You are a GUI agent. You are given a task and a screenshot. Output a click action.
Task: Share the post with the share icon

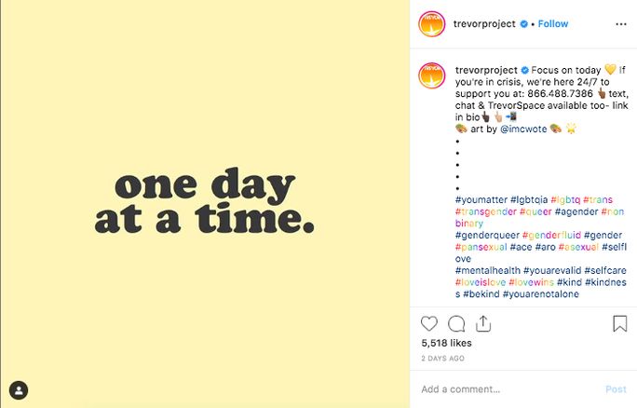tap(483, 324)
